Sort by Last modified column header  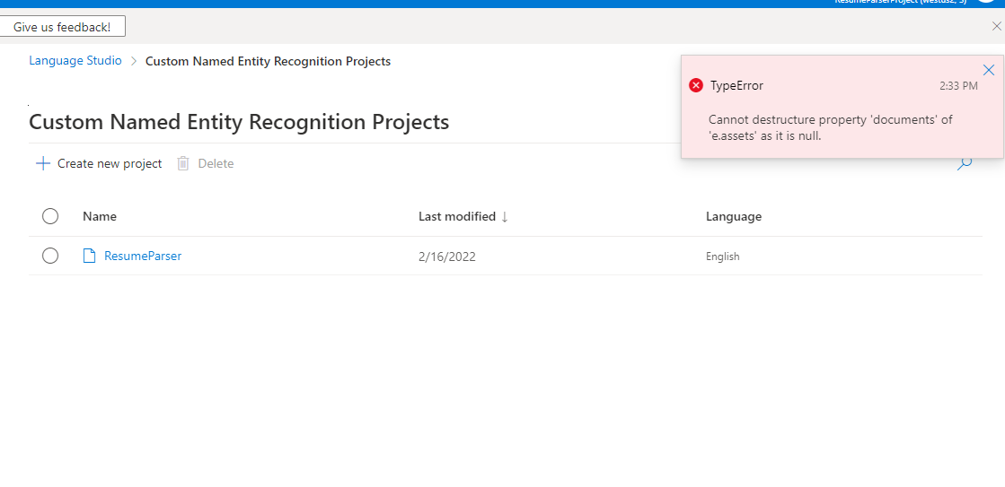tap(457, 216)
